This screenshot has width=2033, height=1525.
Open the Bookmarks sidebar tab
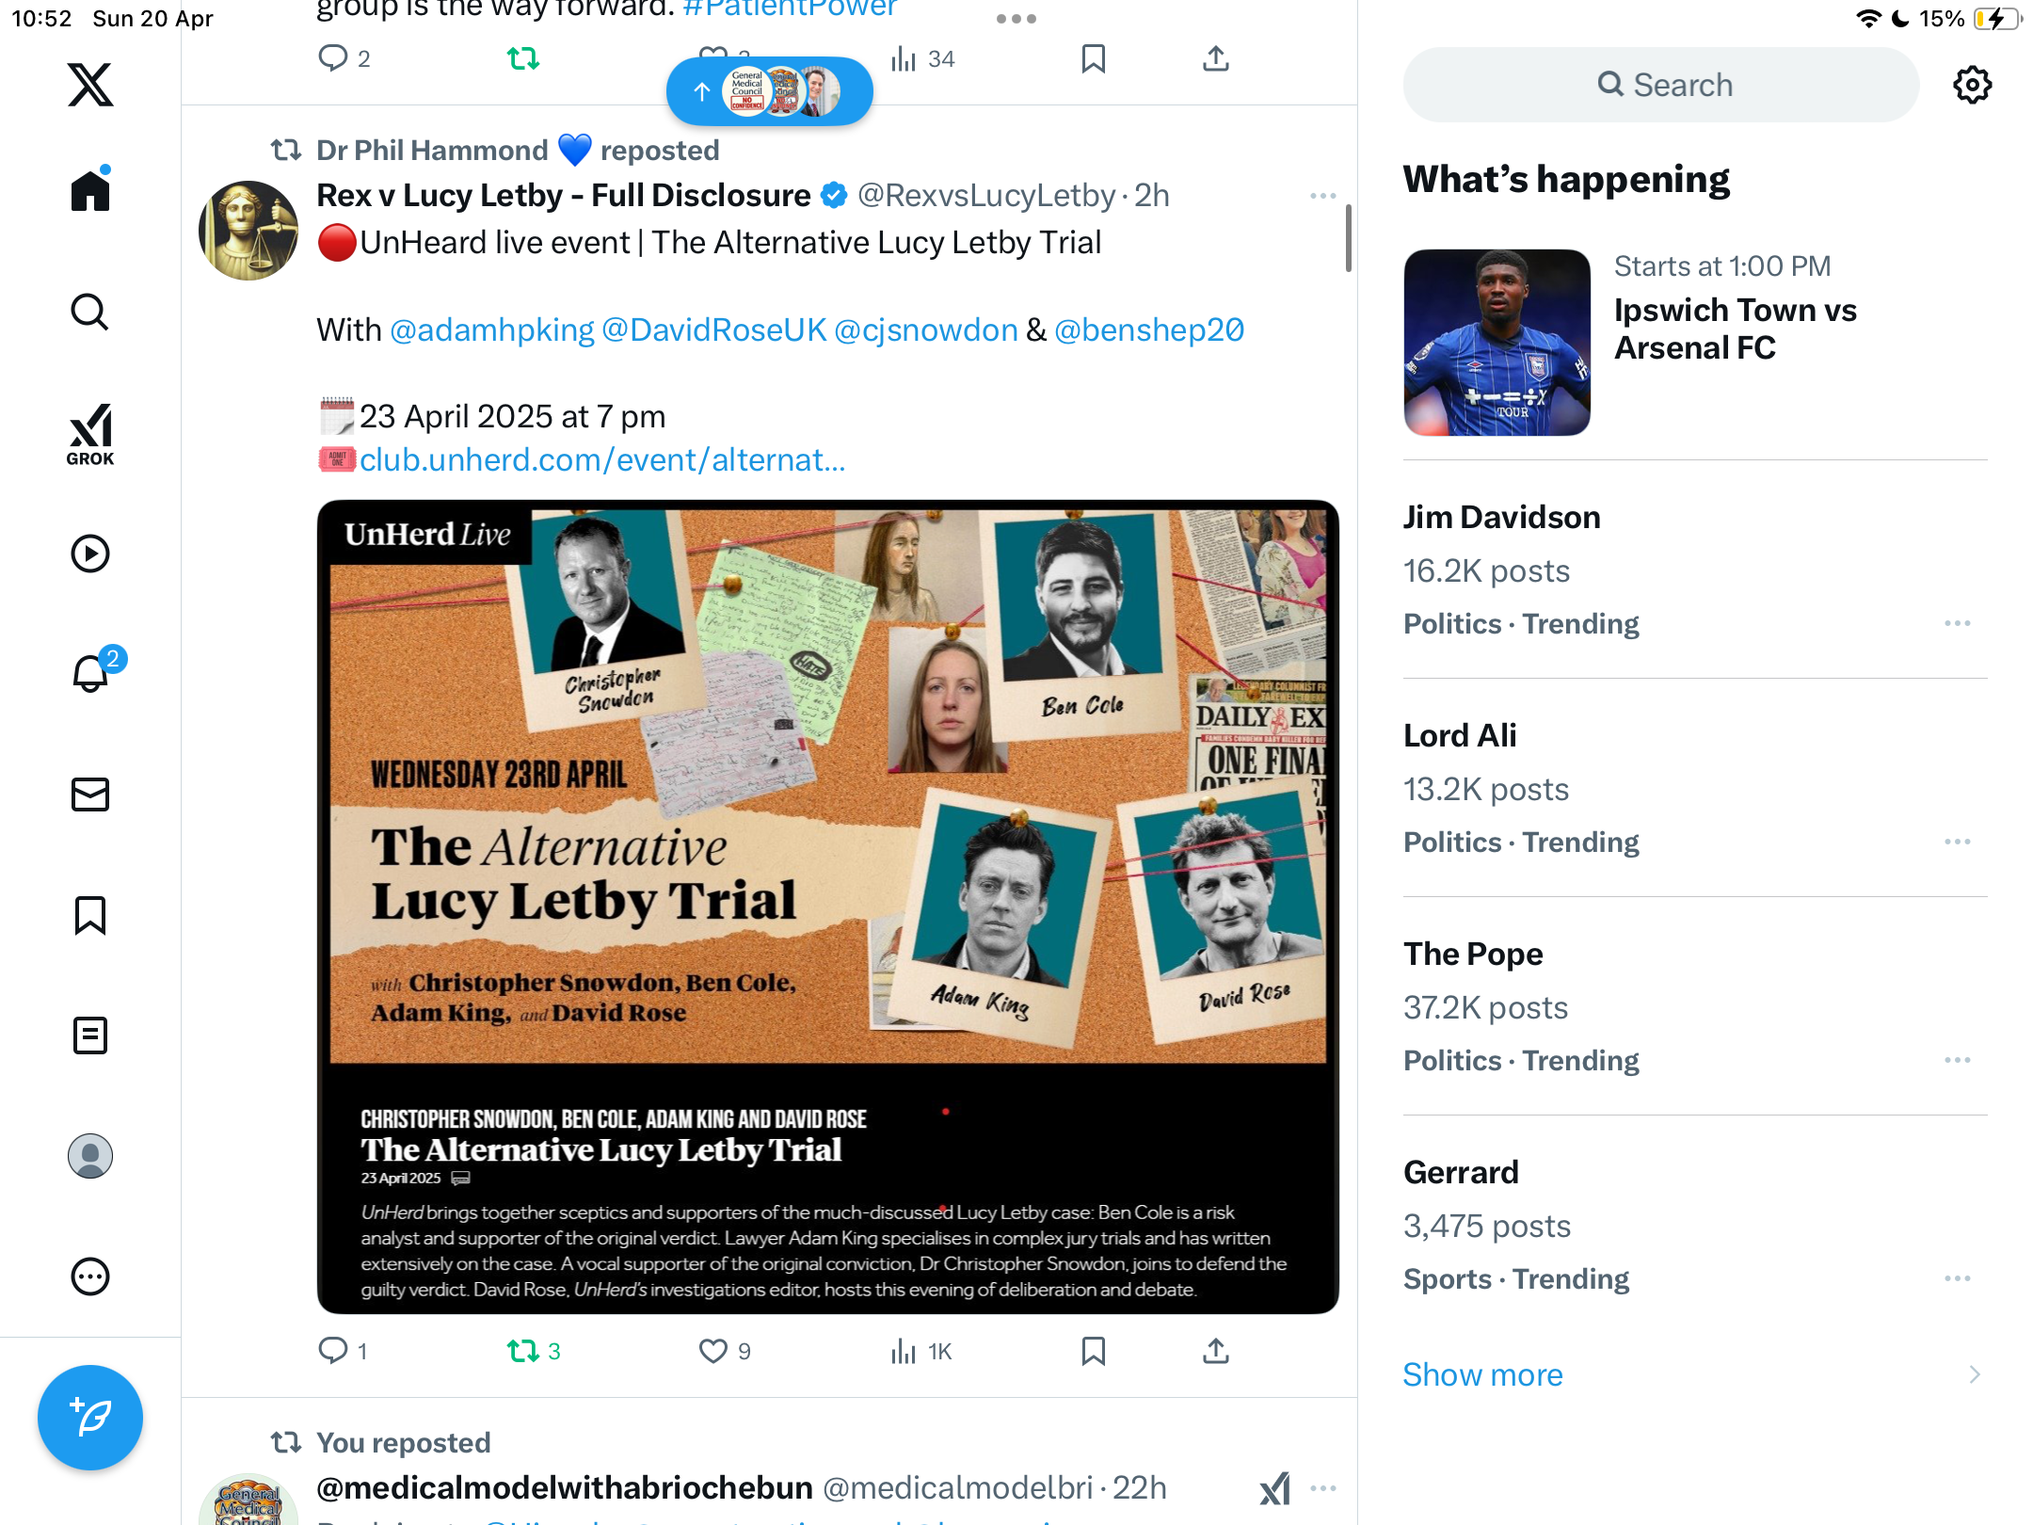(x=90, y=915)
